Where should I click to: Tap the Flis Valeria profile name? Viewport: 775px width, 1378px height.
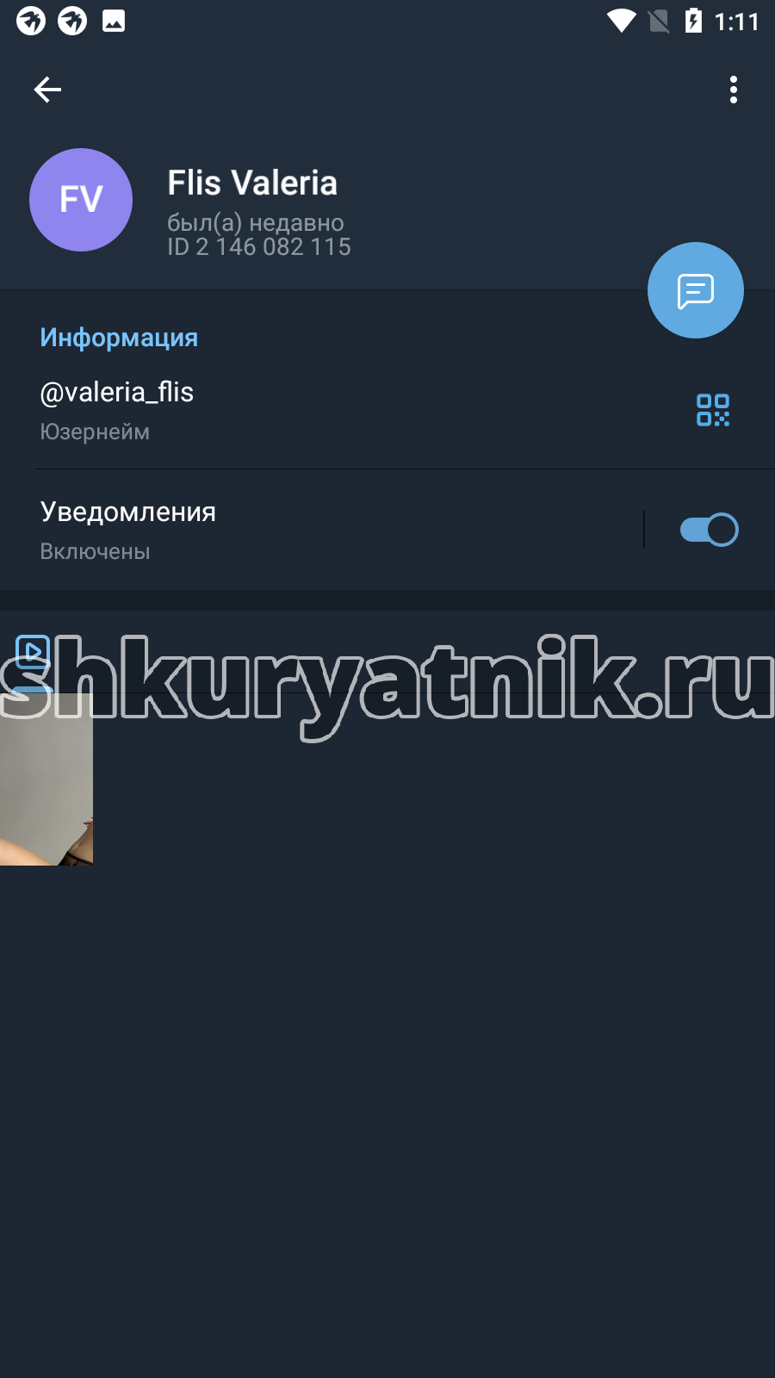pos(252,183)
